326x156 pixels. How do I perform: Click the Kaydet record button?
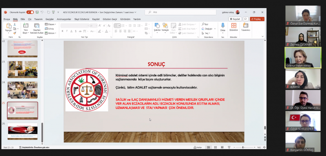pos(235,19)
